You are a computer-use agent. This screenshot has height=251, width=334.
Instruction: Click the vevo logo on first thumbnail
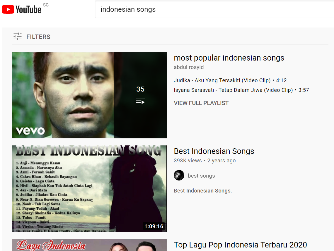click(30, 131)
